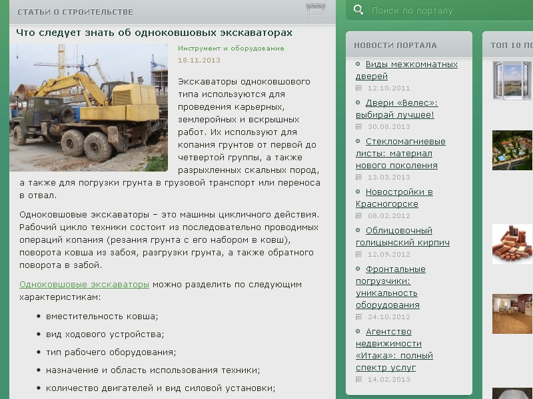Open the article title about single-bucket excavators
This screenshot has width=533, height=399.
click(x=154, y=33)
